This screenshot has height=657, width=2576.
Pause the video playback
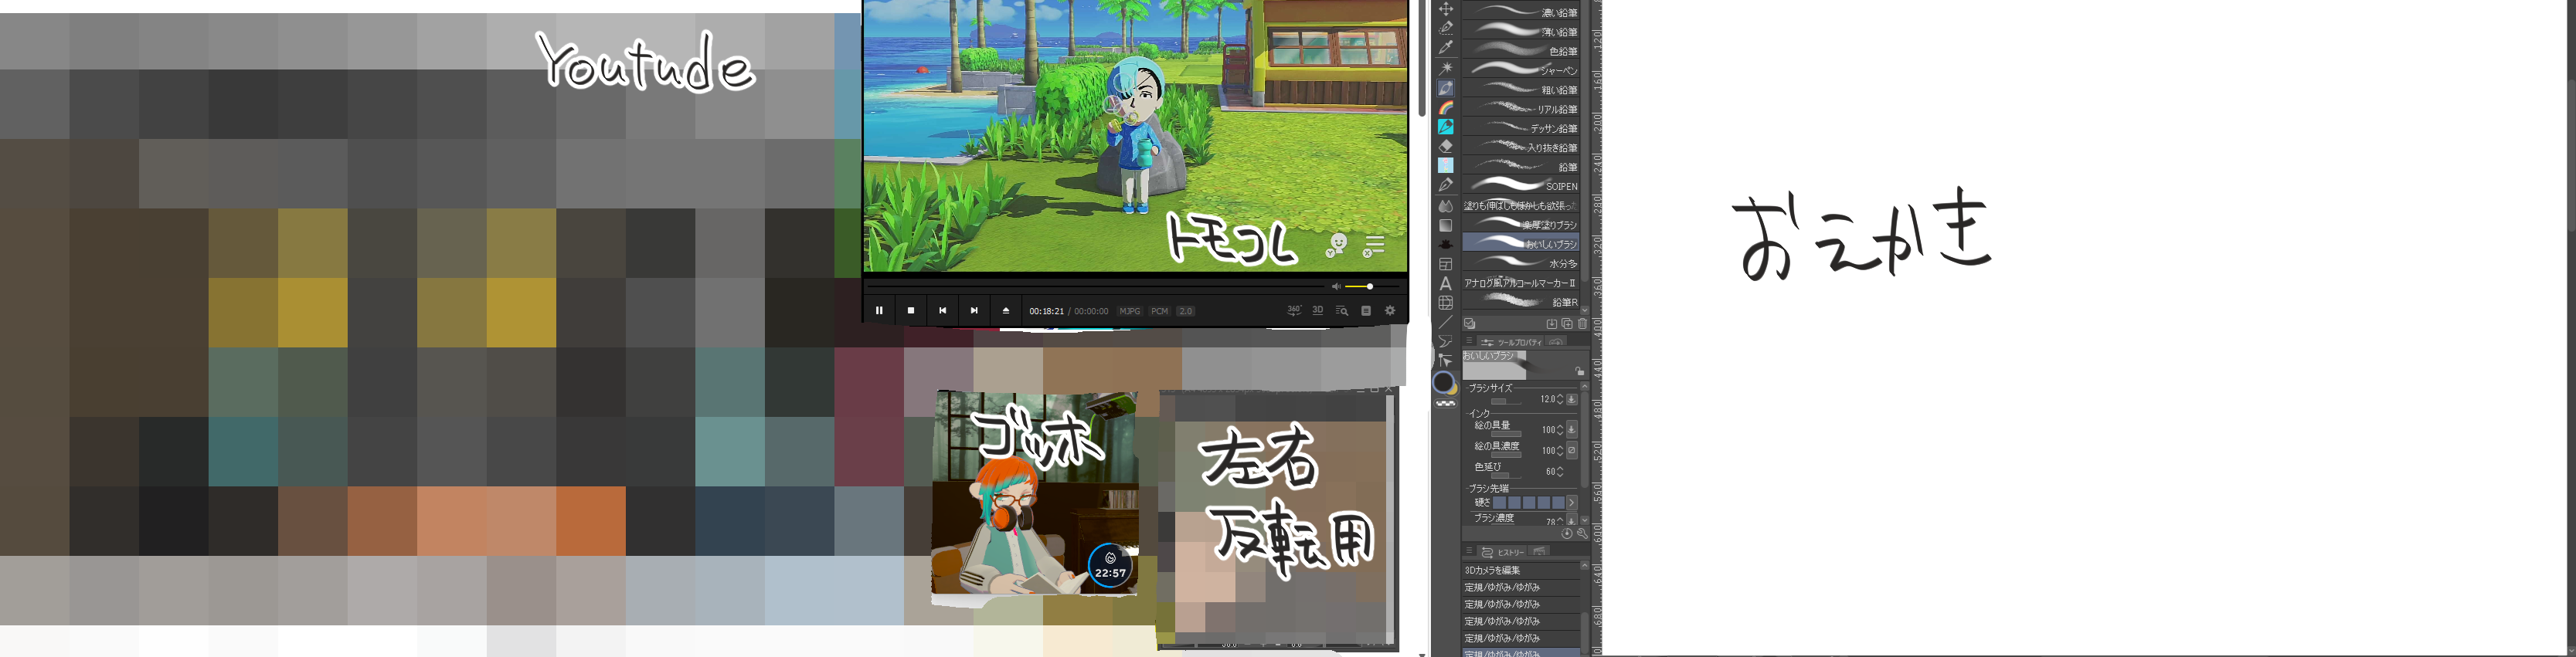pyautogui.click(x=879, y=310)
